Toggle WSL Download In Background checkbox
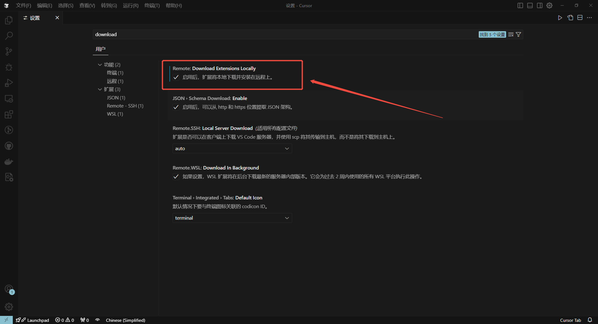598x324 pixels. tap(176, 177)
